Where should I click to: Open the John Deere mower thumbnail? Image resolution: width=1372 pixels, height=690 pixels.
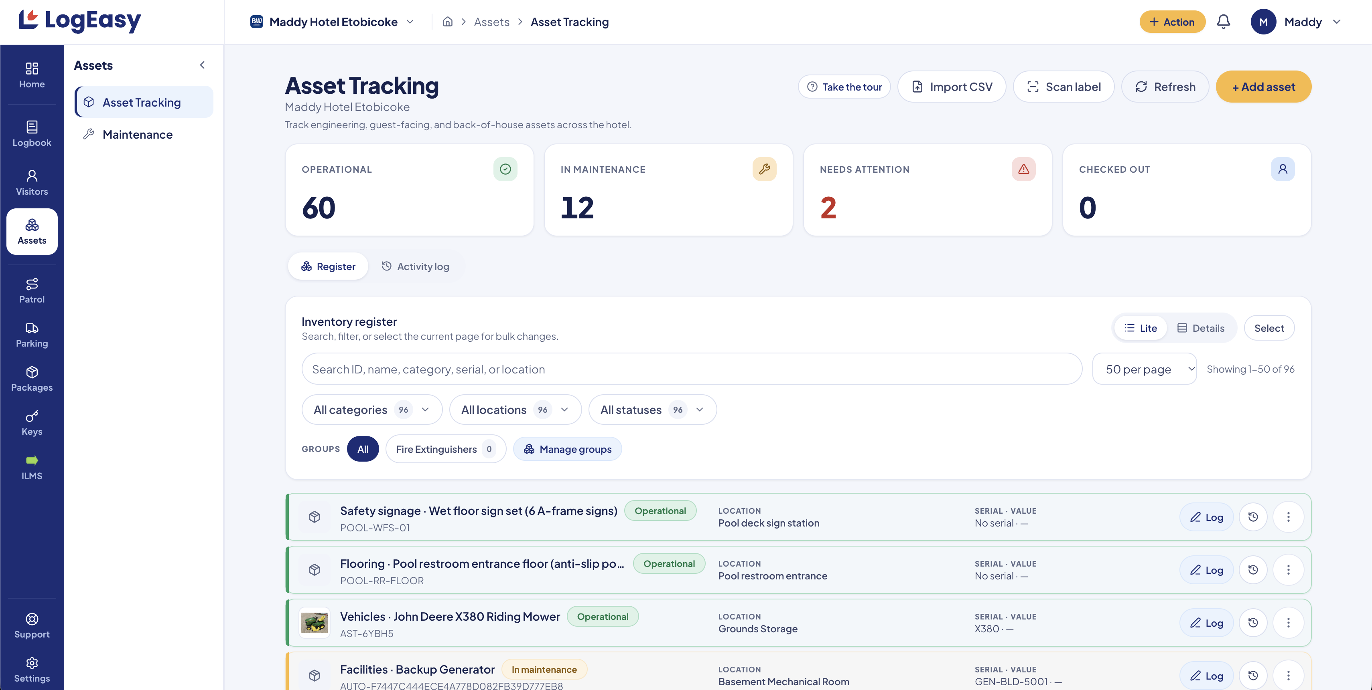[314, 622]
